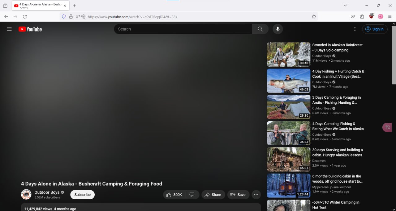Subscribe to Outdoor Boys channel
The image size is (396, 211).
tap(82, 195)
